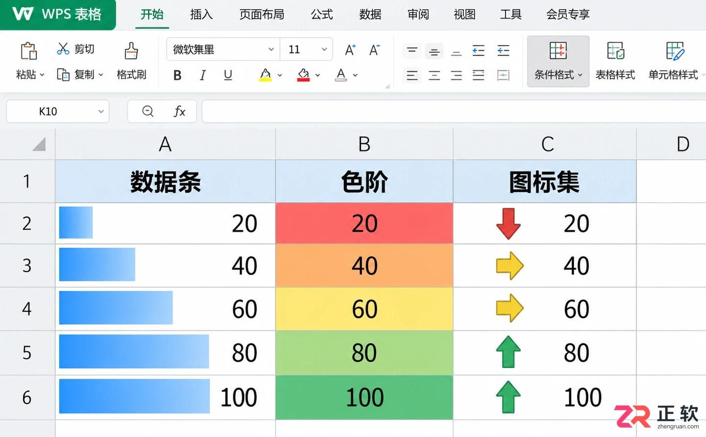
Task: Open fill color dropdown arrow
Action: tap(318, 75)
